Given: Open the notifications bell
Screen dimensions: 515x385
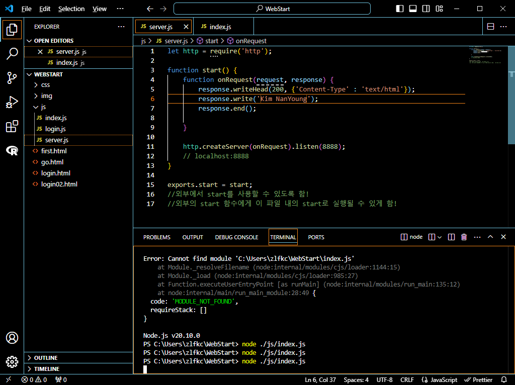Looking at the screenshot, I should click(504, 380).
